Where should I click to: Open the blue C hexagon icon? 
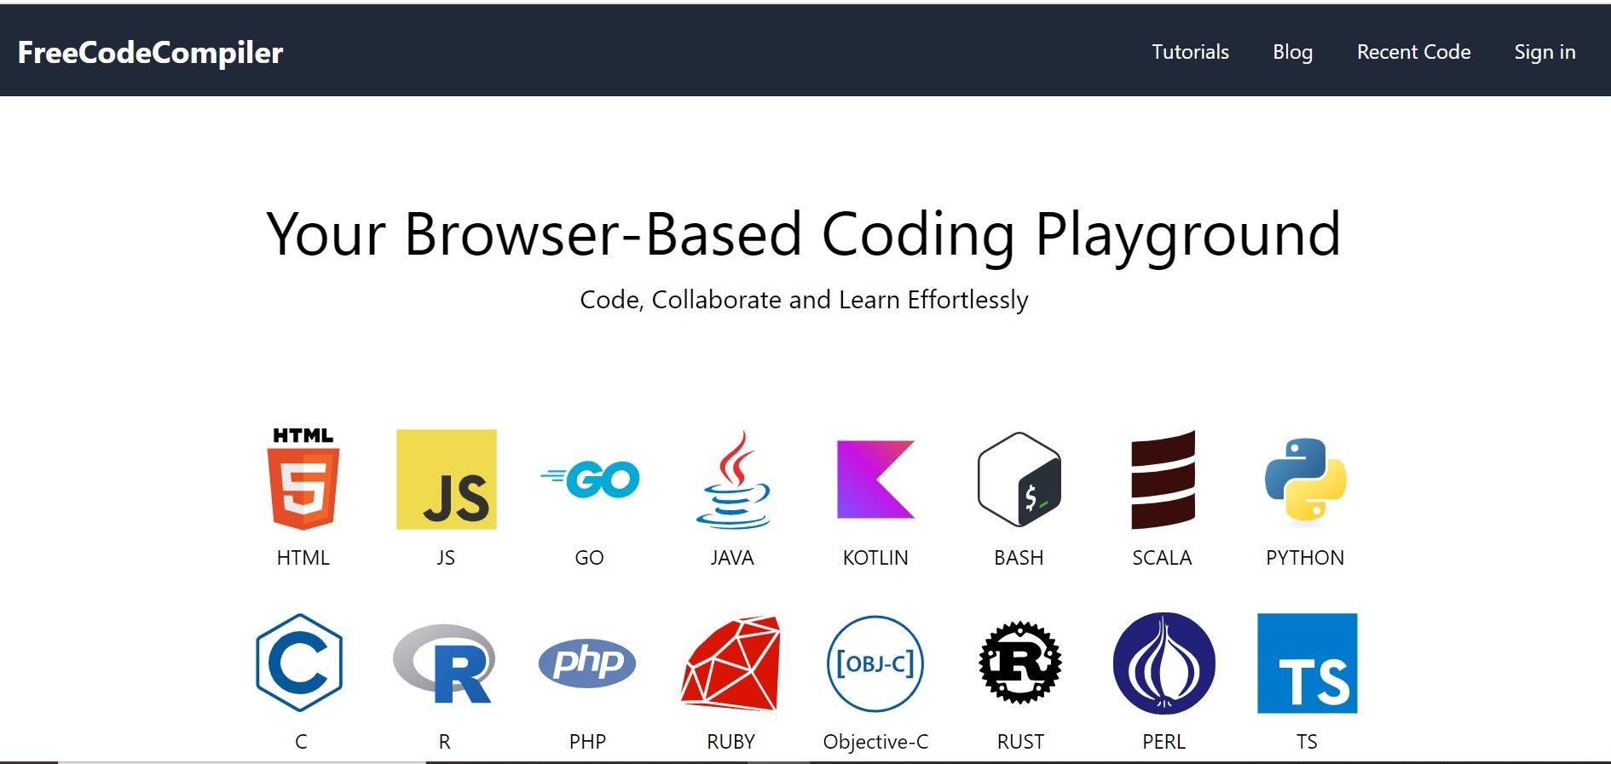coord(299,663)
